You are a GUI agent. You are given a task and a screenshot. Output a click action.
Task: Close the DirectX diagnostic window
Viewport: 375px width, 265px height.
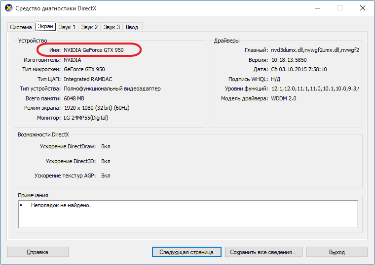(x=363, y=8)
